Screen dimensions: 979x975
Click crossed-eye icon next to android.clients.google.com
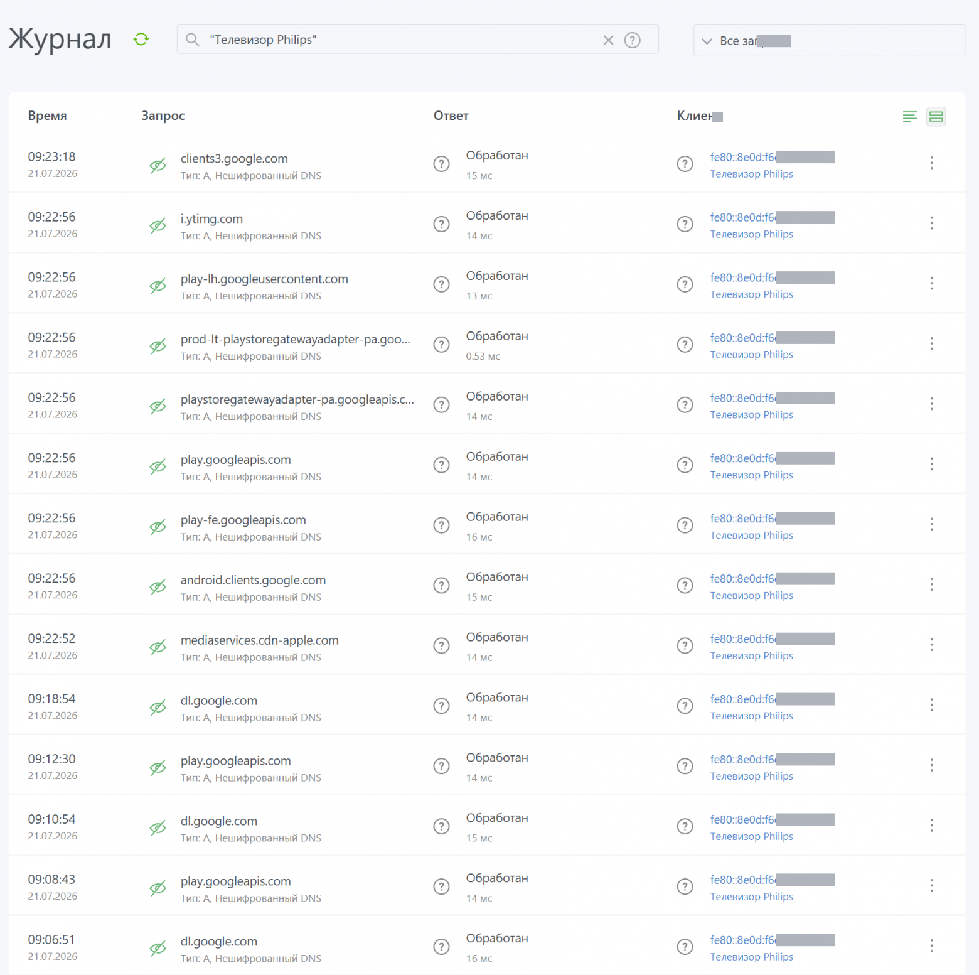pos(158,587)
